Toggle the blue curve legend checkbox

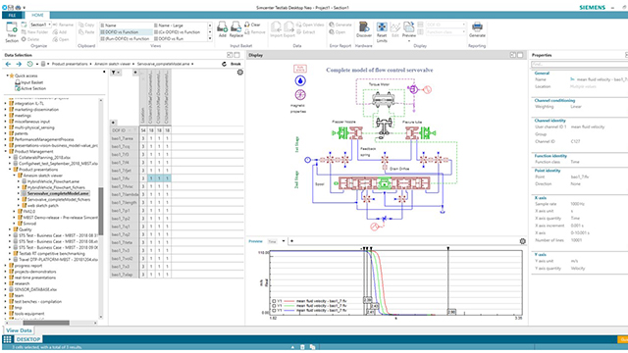point(274,311)
